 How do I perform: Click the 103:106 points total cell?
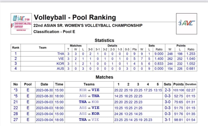178,90
